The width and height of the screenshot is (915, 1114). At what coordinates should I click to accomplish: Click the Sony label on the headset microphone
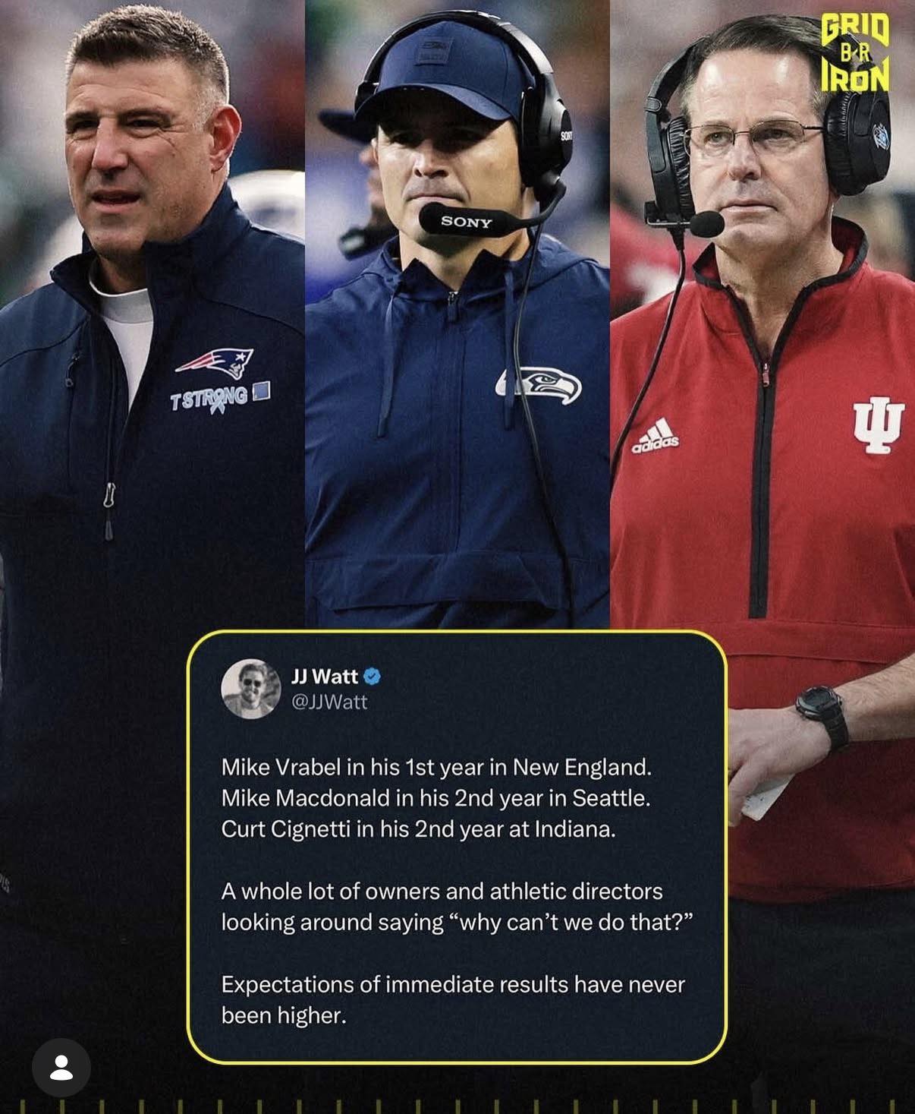click(467, 222)
